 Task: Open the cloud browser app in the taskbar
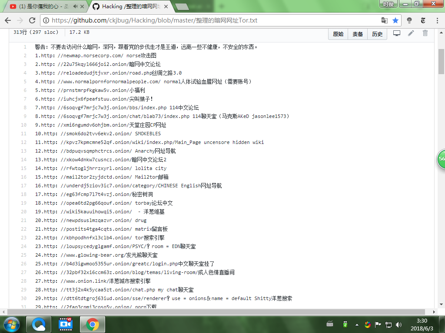click(x=39, y=324)
